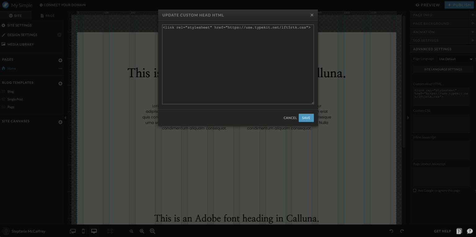Collapse the left sidebar with its chevron
This screenshot has width=476, height=237.
66,118
